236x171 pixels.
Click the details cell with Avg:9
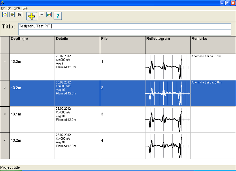[77, 67]
